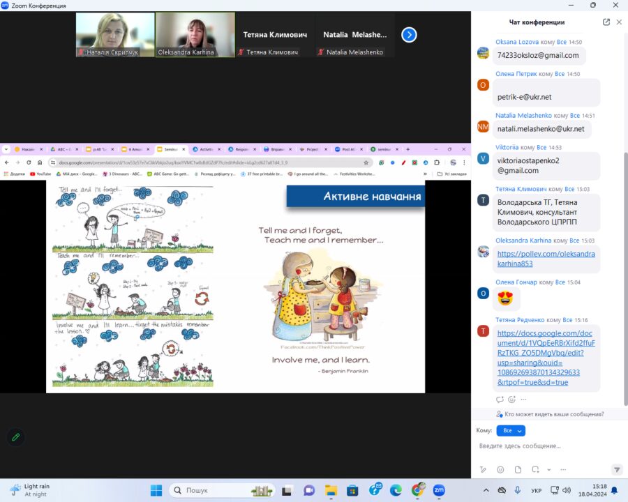This screenshot has width=628, height=502.
Task: Reply to the last chat message
Action: click(500, 399)
